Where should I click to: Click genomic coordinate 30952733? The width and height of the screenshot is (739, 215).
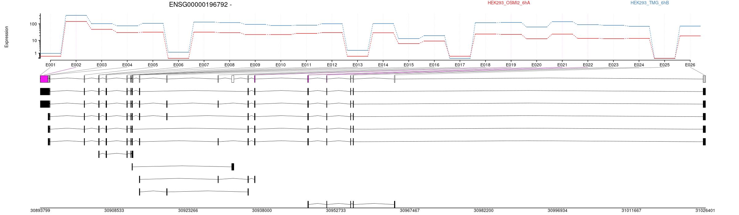(x=336, y=210)
